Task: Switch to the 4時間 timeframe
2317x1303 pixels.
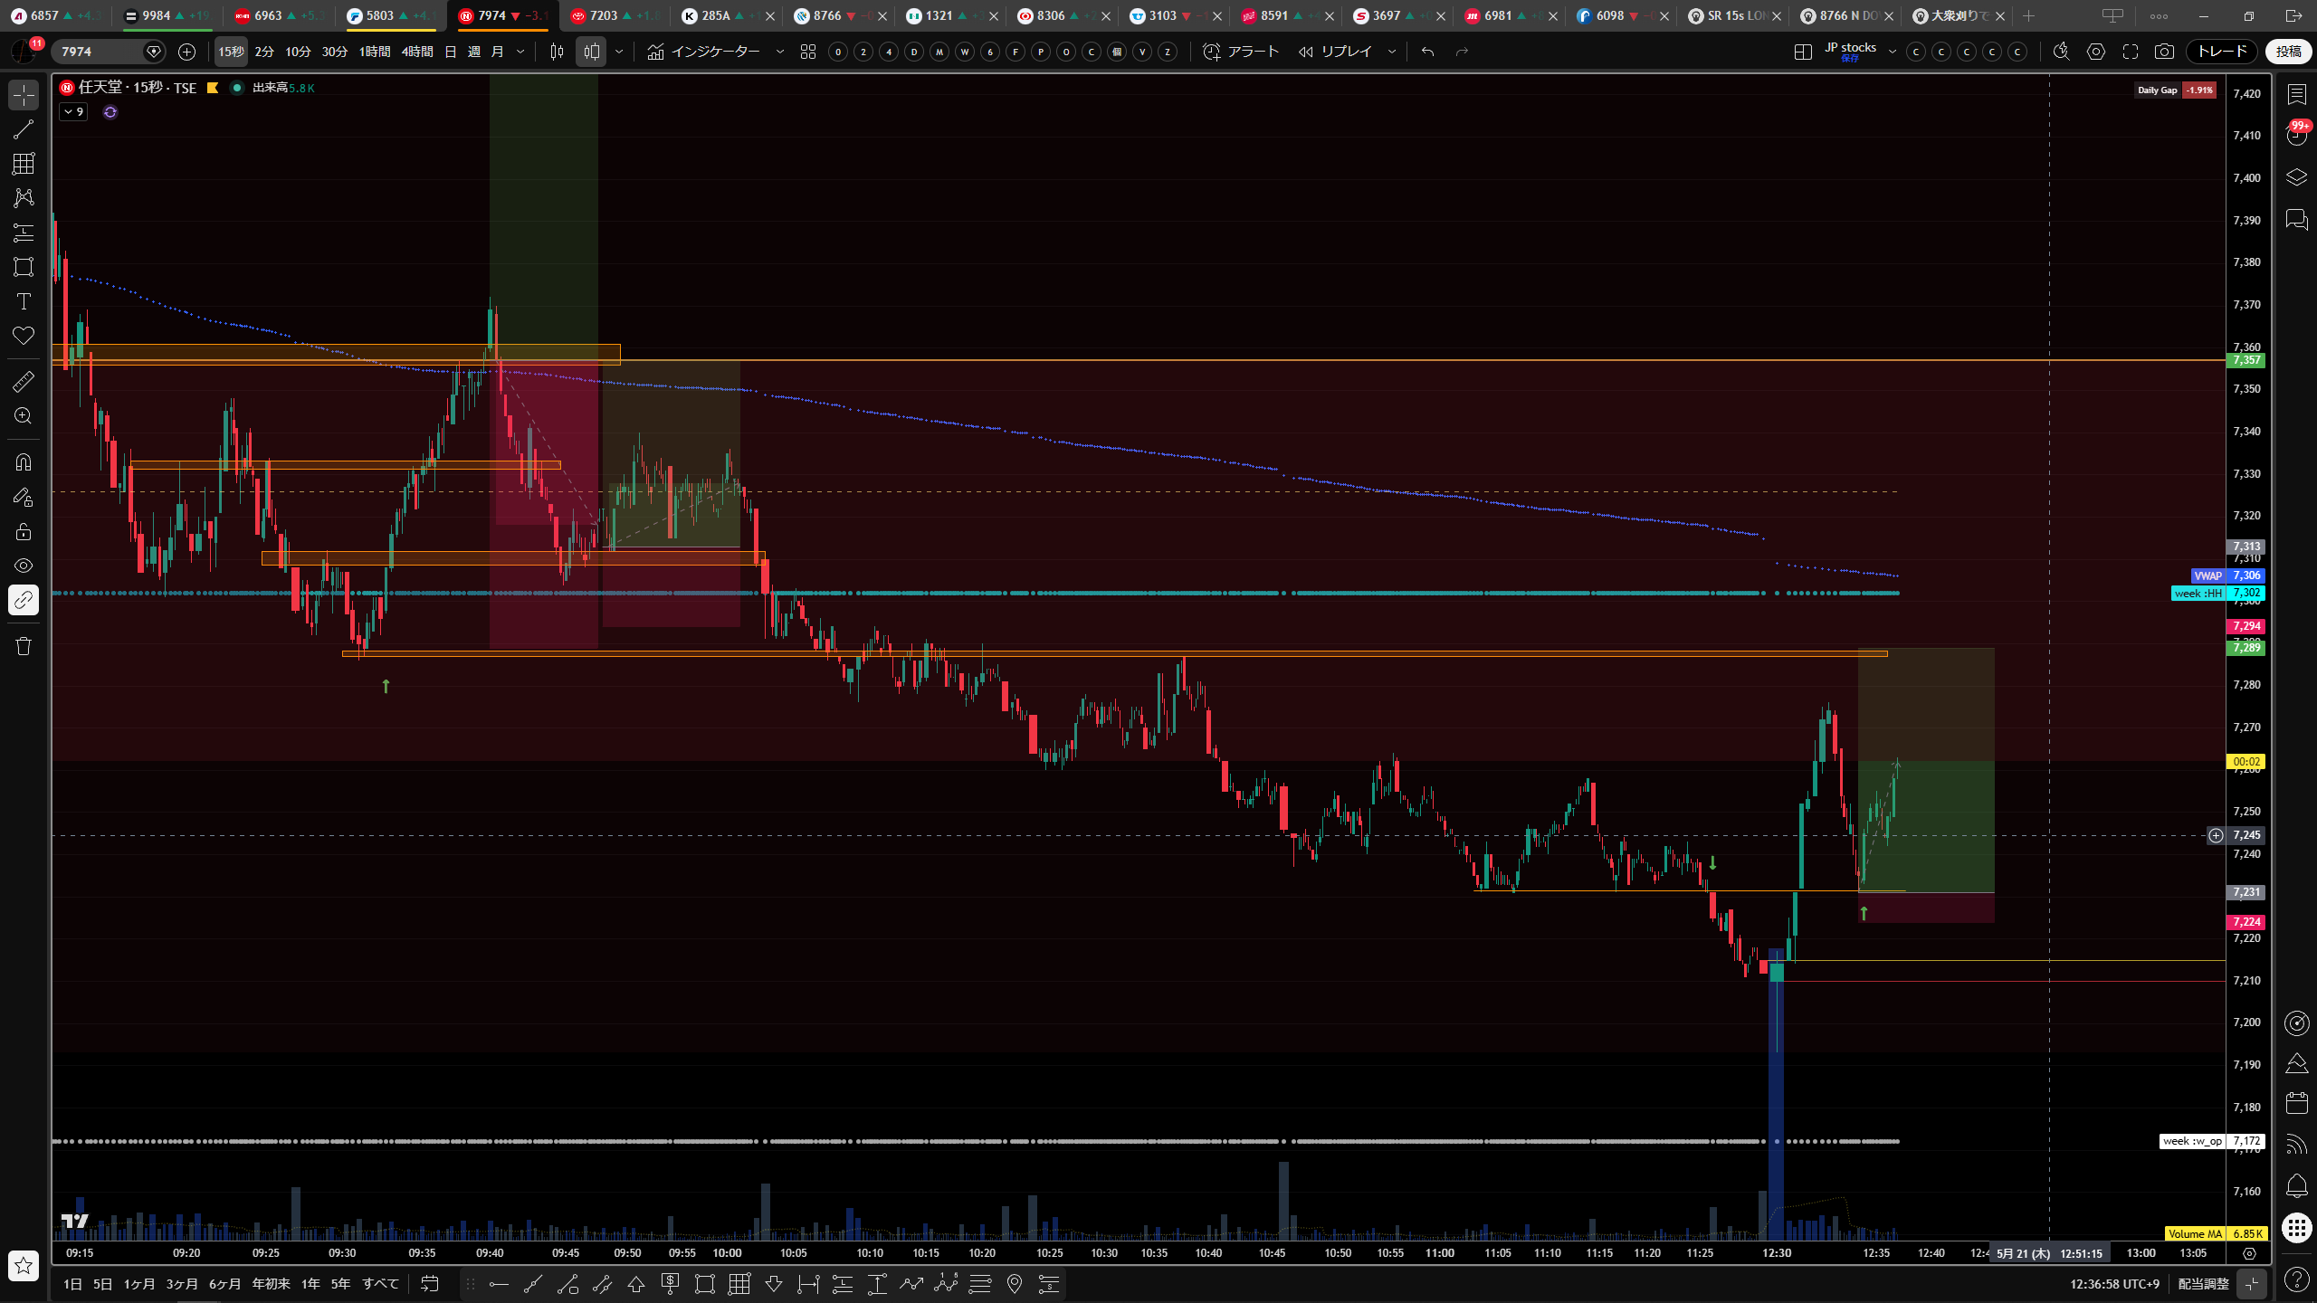Action: click(417, 52)
